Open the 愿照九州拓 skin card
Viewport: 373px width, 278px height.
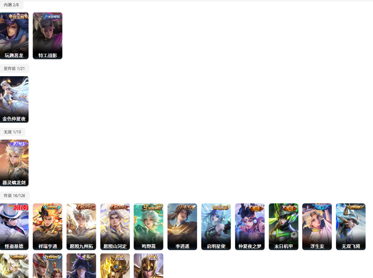tap(82, 227)
